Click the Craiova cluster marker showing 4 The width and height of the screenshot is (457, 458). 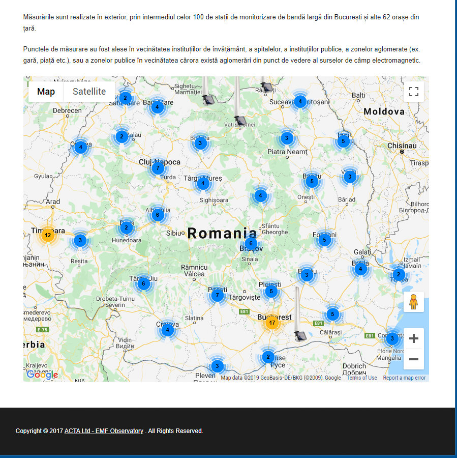168,330
